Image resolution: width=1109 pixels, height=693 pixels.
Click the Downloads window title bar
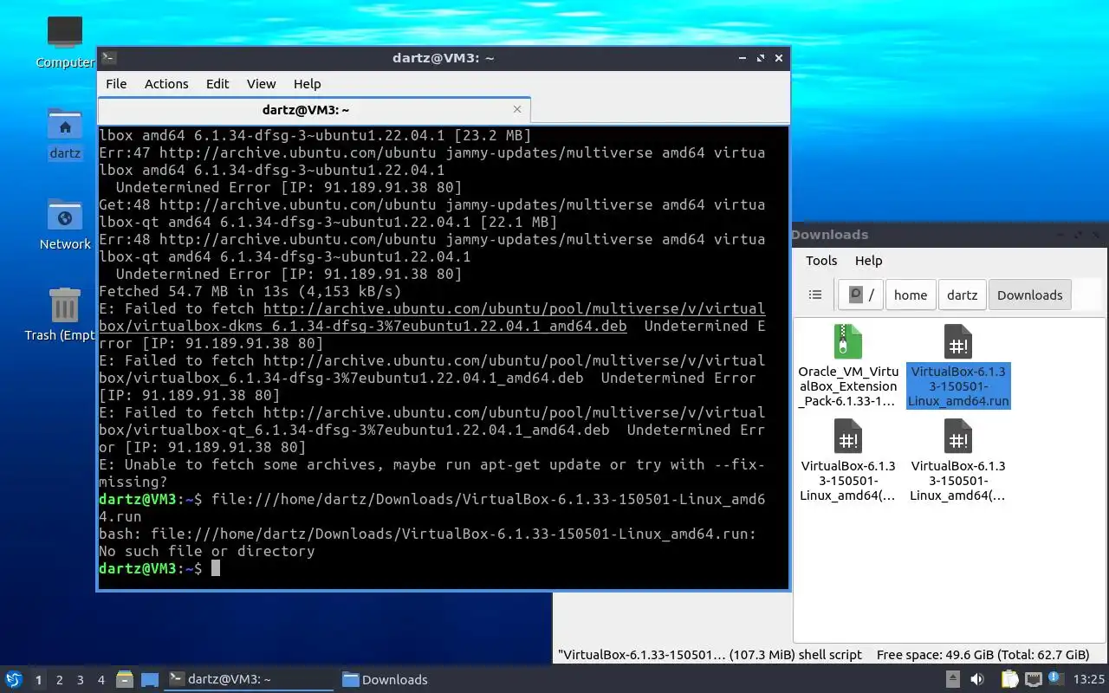950,234
